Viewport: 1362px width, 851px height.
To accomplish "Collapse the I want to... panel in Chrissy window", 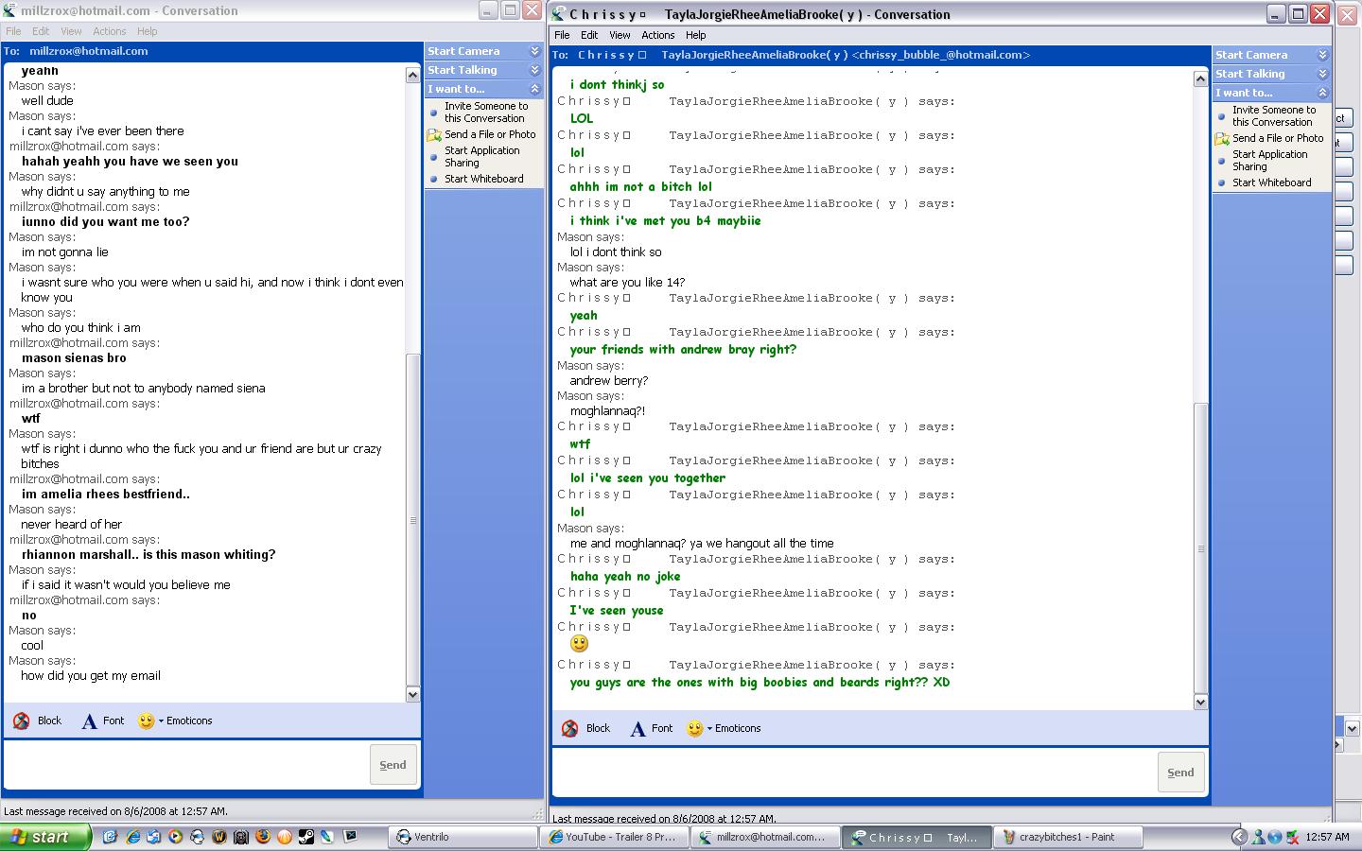I will pos(1322,93).
